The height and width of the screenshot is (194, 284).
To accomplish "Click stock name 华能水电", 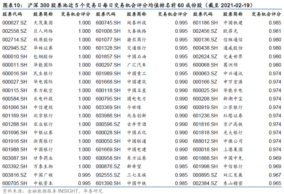I will (x=233, y=90).
